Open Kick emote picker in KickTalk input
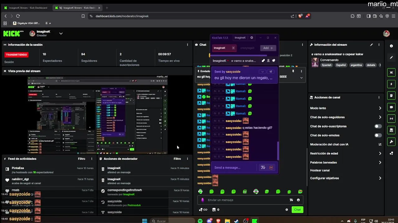This screenshot has height=223, width=398. pos(271,168)
